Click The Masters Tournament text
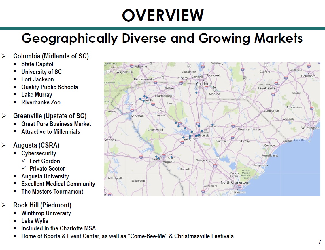The image size is (325, 250). pyautogui.click(x=52, y=192)
